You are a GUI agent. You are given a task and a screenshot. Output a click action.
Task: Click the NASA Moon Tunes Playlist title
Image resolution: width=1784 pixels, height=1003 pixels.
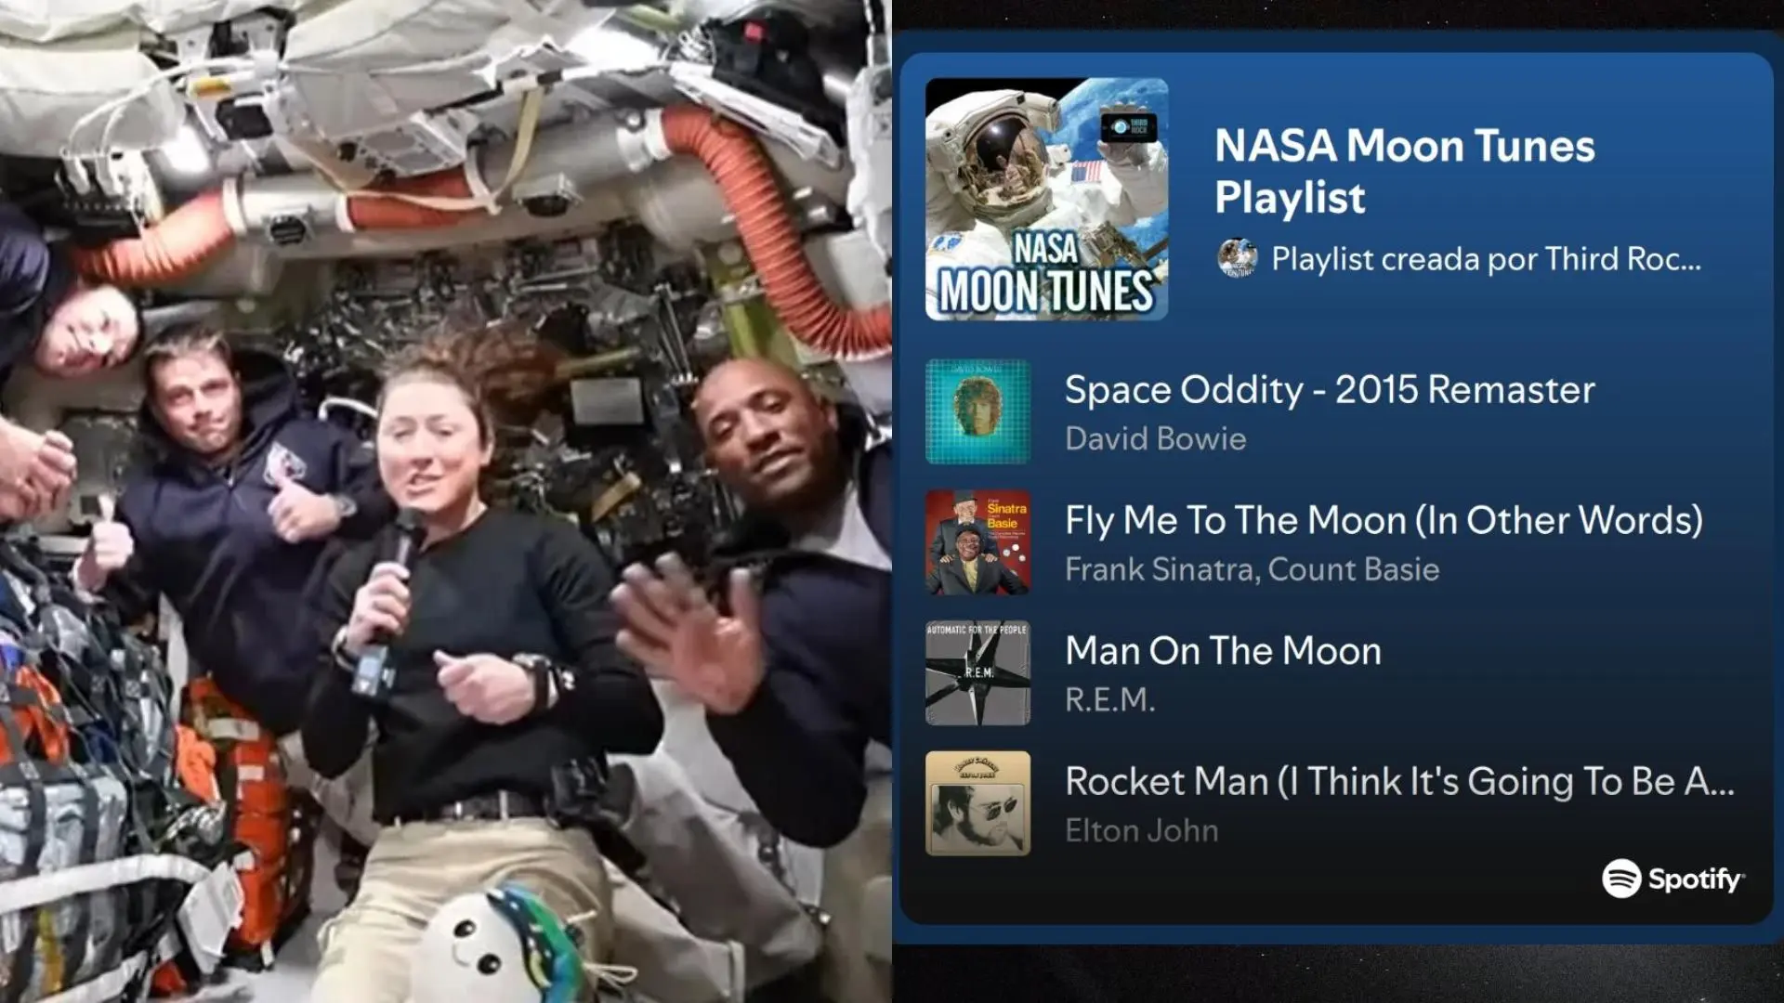click(x=1404, y=172)
